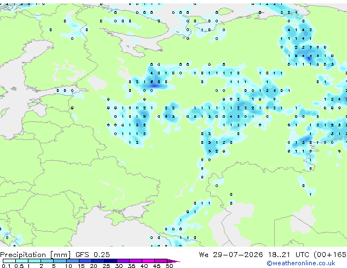Select the 5–10 mm legend swatch
The height and width of the screenshot is (268, 347).
[60, 261]
